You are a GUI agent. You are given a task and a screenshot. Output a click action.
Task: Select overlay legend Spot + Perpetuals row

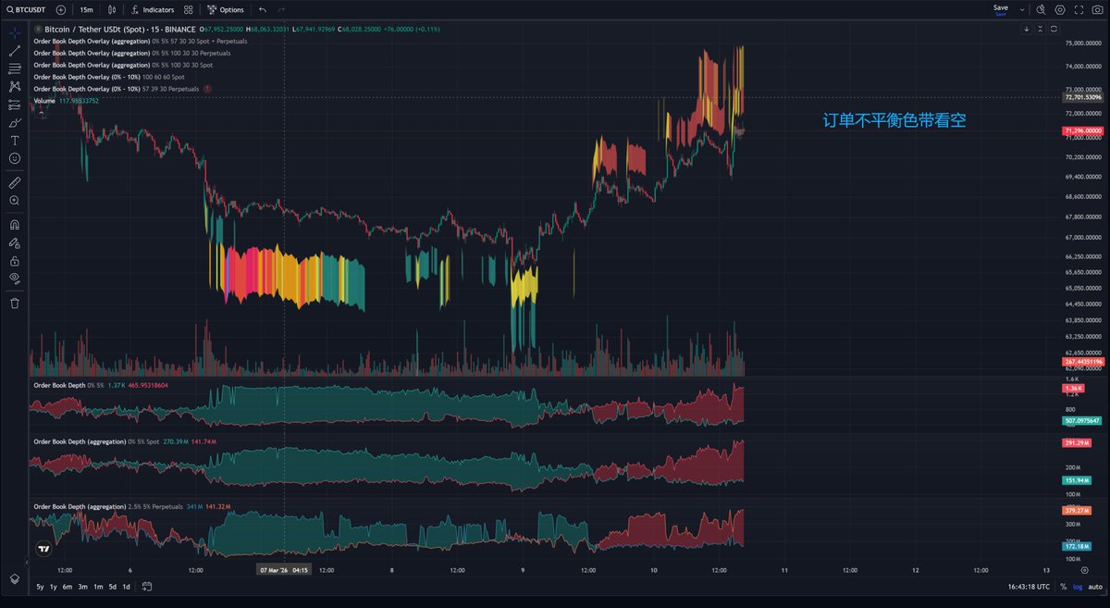(140, 41)
